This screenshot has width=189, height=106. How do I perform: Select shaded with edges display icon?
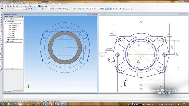(110, 9)
